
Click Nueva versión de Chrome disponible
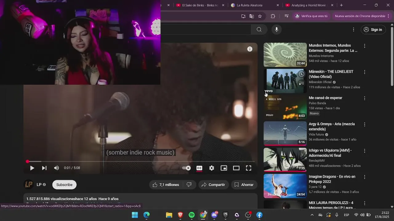360,16
